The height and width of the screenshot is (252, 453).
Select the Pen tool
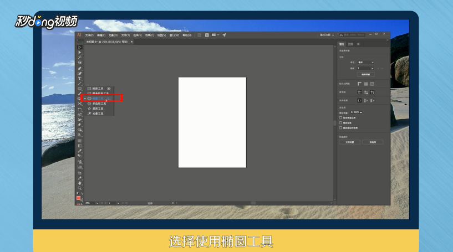80,69
